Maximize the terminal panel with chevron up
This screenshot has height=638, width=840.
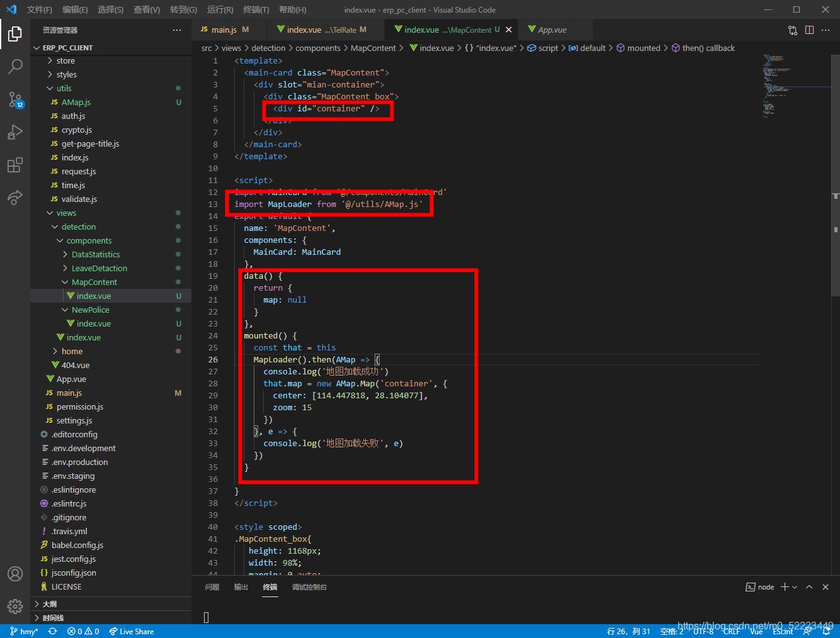point(809,587)
